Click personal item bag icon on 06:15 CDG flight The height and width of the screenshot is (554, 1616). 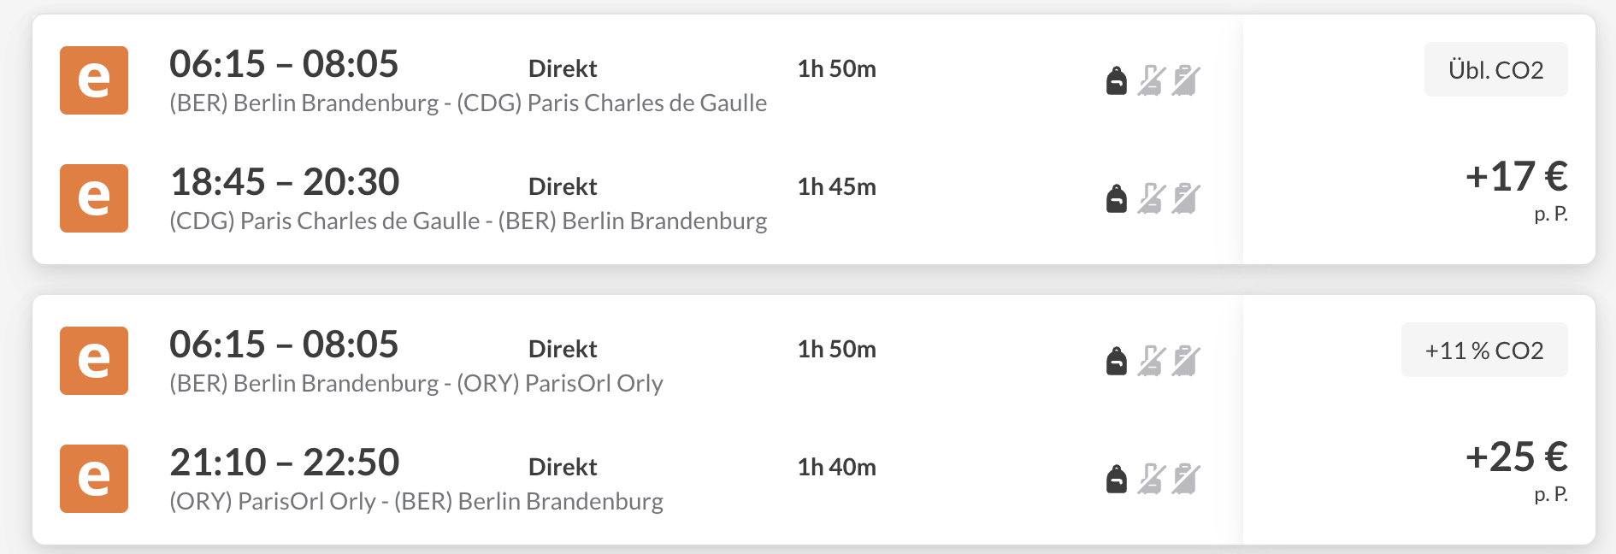tap(1117, 80)
